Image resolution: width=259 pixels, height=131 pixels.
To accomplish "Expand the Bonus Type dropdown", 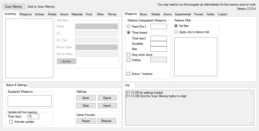I will coord(96,47).
